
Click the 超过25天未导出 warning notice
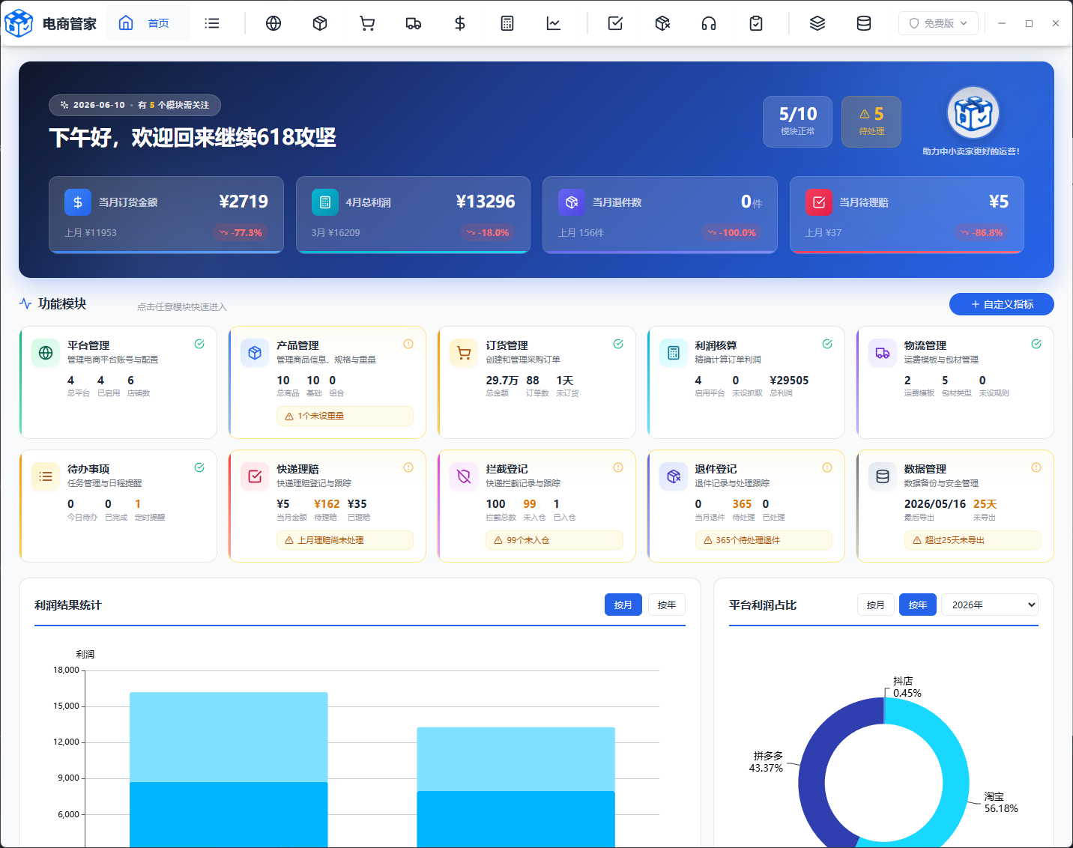click(x=973, y=540)
